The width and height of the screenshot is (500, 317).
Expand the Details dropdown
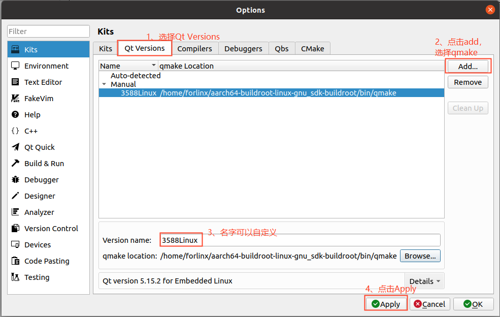tap(425, 281)
